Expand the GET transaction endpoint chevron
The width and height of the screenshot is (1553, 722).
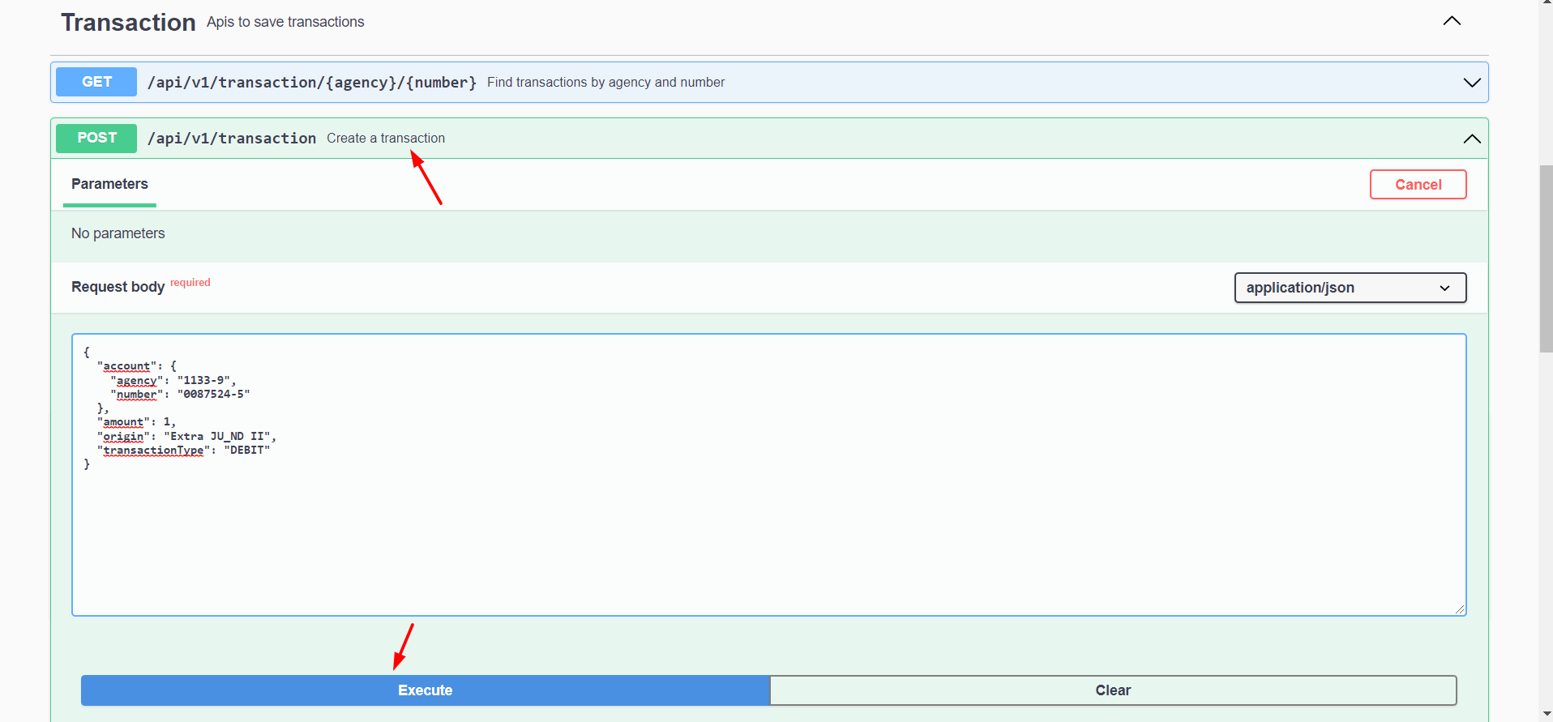[1472, 83]
